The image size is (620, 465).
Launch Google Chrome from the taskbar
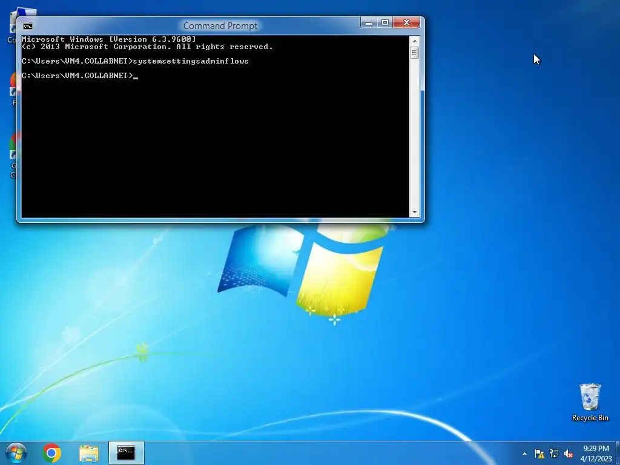[52, 453]
